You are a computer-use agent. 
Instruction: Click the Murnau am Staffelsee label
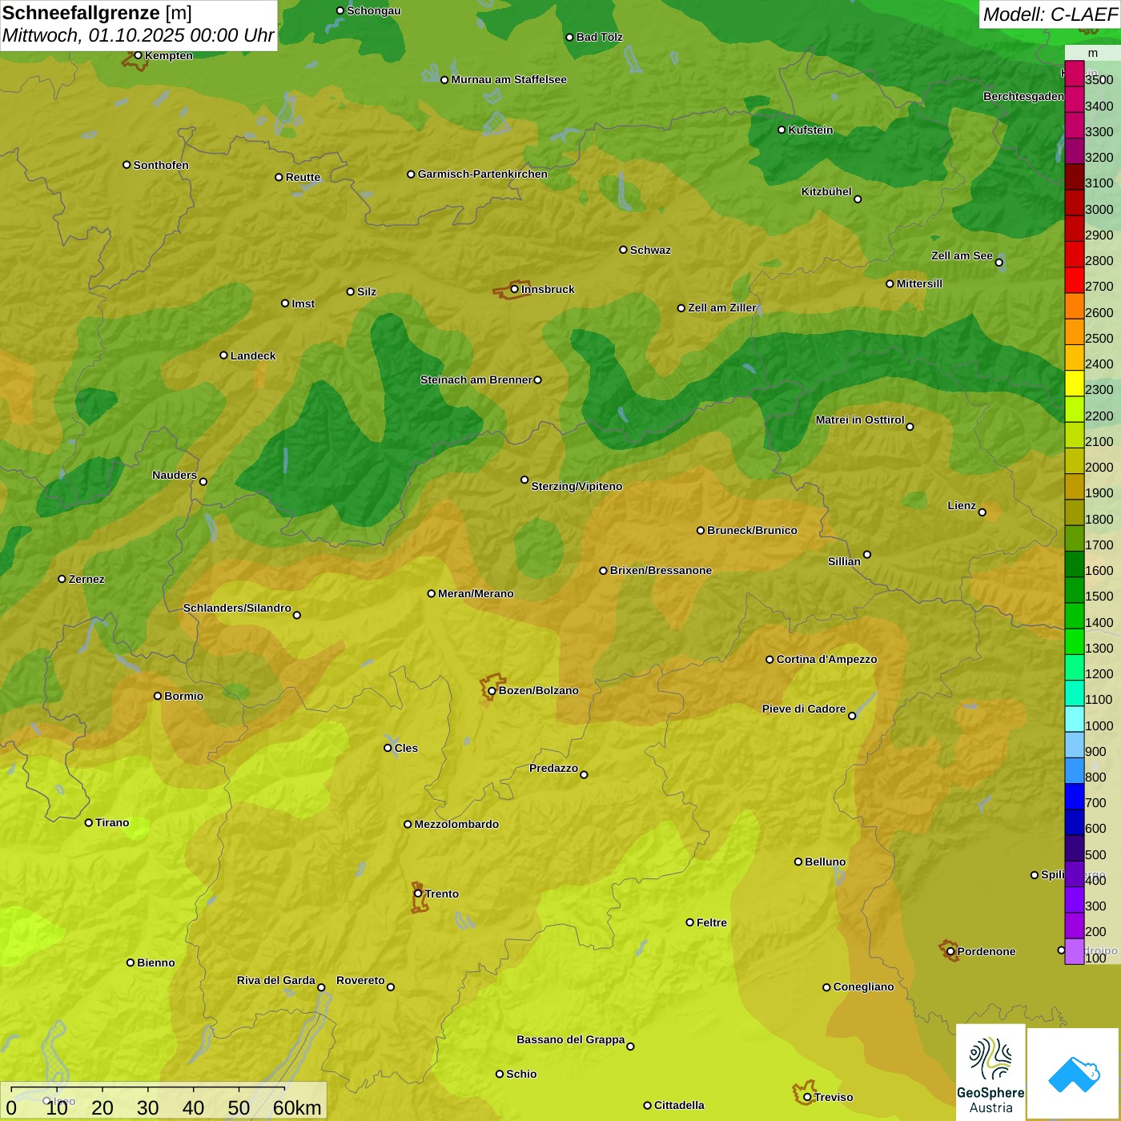(x=509, y=79)
